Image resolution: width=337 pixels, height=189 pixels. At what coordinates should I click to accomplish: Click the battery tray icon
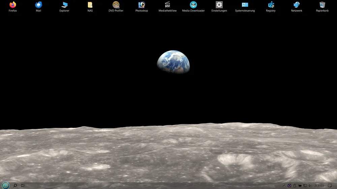300,186
